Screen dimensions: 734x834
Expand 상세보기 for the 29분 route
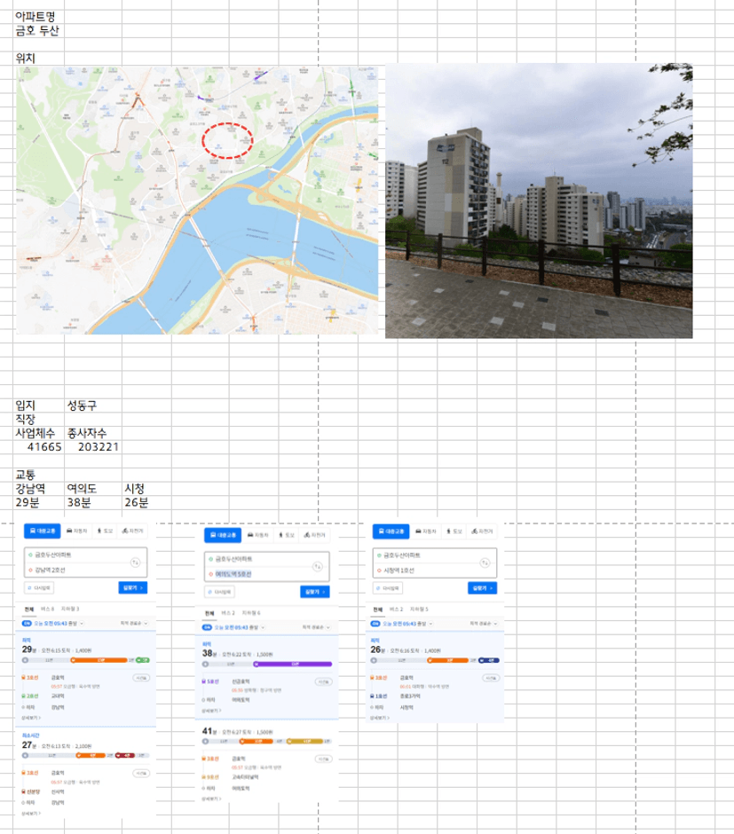point(31,718)
